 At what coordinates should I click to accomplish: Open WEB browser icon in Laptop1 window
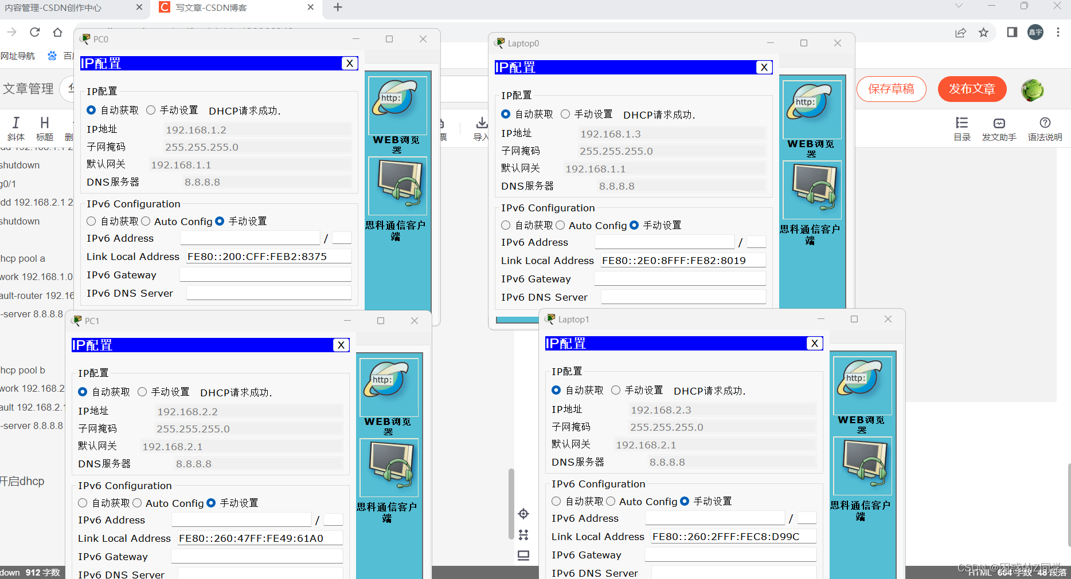862,386
